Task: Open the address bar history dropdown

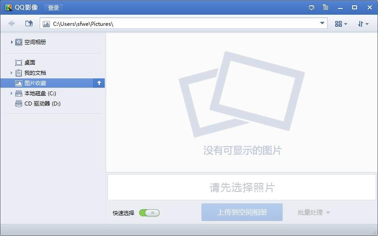Action: [322, 23]
